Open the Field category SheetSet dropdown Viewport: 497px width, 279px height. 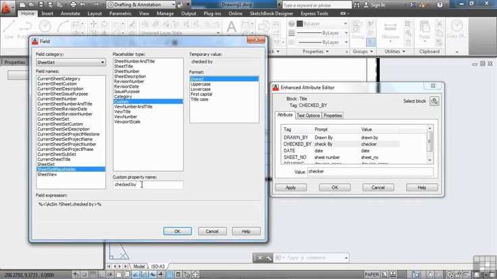71,62
